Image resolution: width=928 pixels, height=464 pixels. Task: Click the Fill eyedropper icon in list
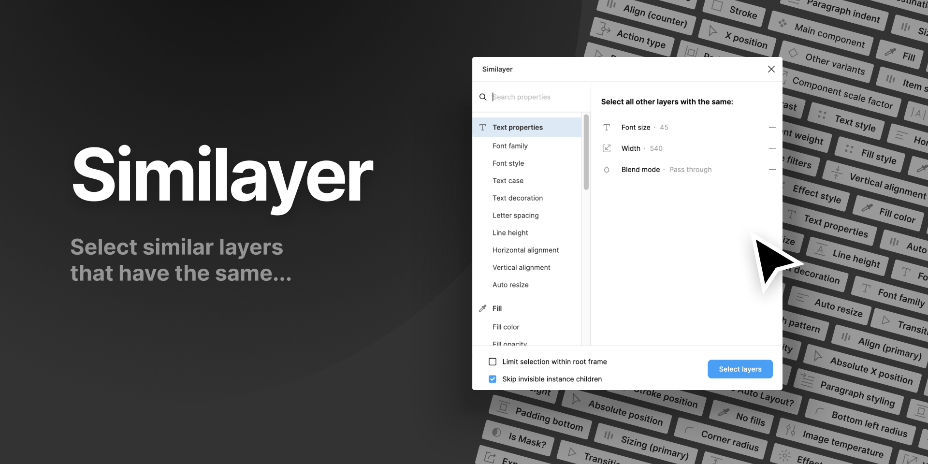pyautogui.click(x=482, y=308)
